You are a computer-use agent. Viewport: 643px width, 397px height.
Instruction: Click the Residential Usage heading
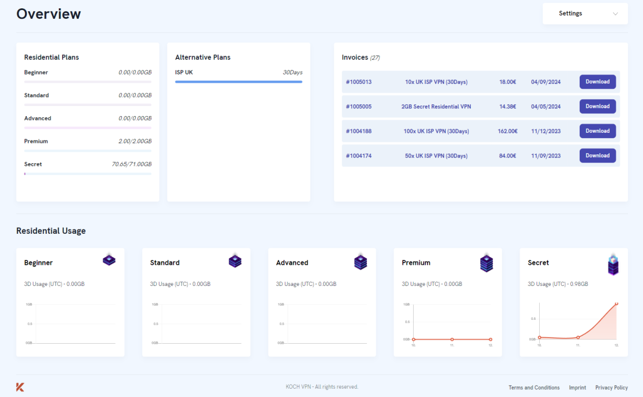coord(51,231)
